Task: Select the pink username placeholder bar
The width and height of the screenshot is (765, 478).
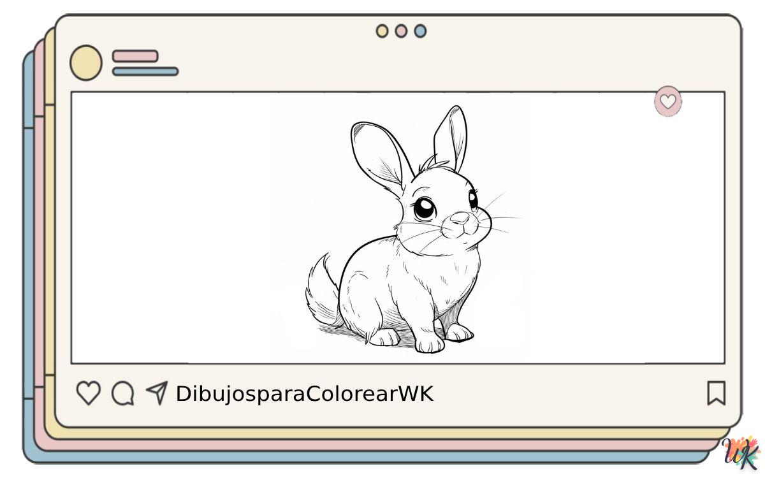Action: pos(135,56)
